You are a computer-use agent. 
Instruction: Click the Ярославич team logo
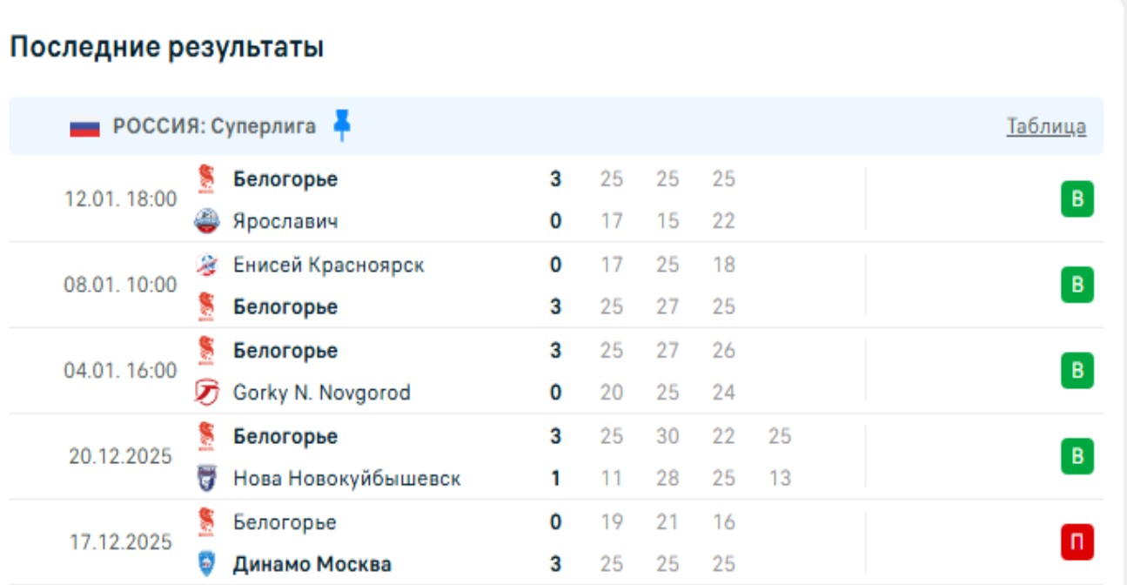(x=206, y=221)
